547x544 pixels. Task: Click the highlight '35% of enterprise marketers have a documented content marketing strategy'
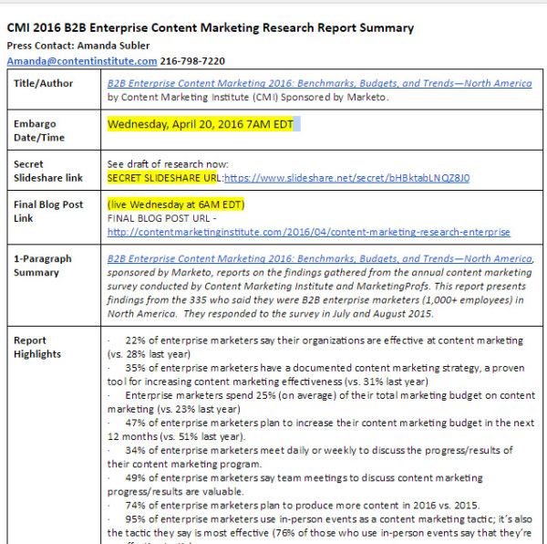tap(303, 368)
